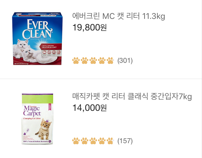Click second paw icon in Magic Carpet rating
The image size is (202, 158).
click(x=84, y=141)
